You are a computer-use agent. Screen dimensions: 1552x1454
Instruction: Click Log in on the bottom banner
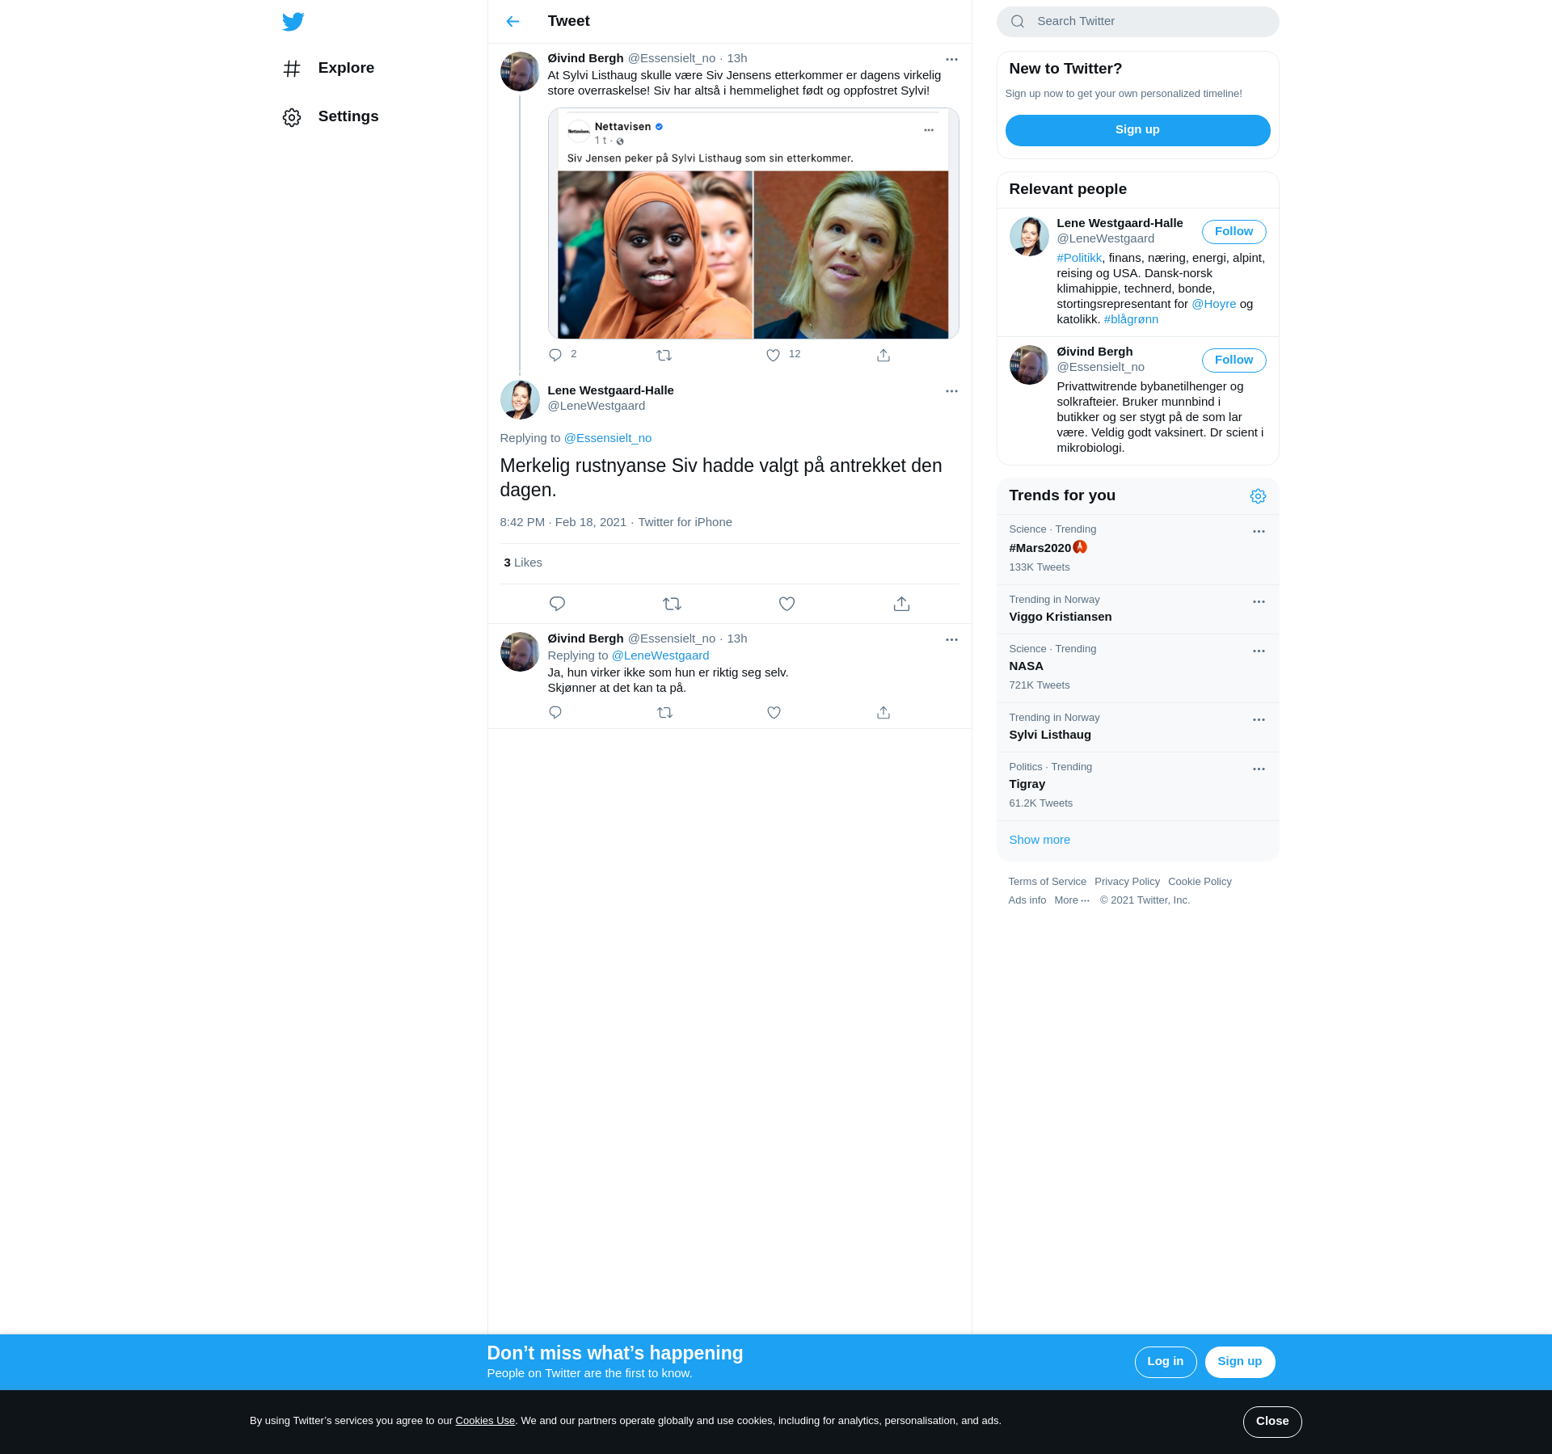coord(1165,1363)
